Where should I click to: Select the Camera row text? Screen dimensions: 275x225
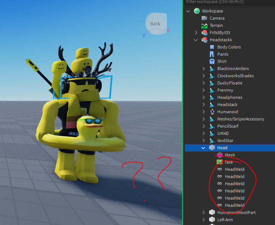click(217, 18)
